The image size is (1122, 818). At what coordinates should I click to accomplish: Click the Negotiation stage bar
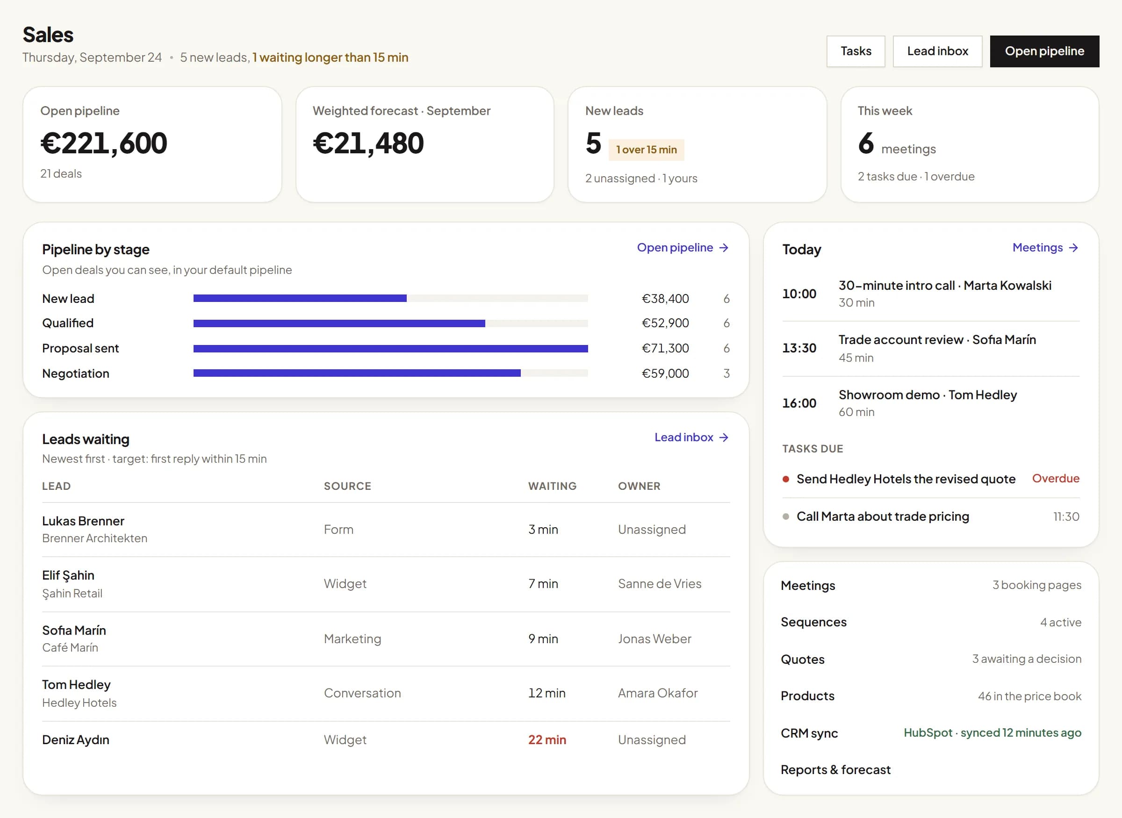(x=390, y=373)
